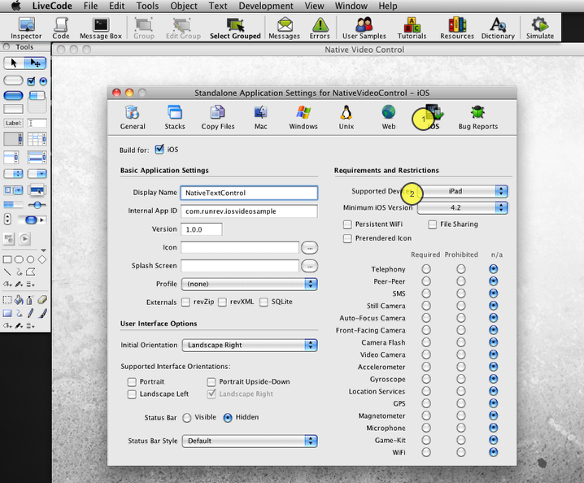The width and height of the screenshot is (584, 483).
Task: Check the Portrait orientation checkbox
Action: tap(132, 381)
